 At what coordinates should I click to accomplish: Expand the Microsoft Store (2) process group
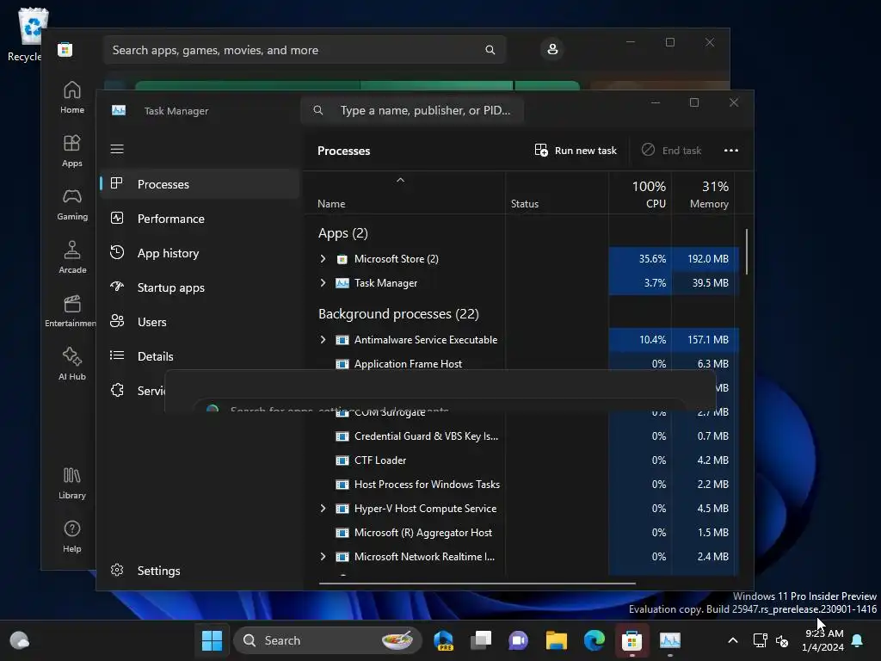pyautogui.click(x=323, y=258)
